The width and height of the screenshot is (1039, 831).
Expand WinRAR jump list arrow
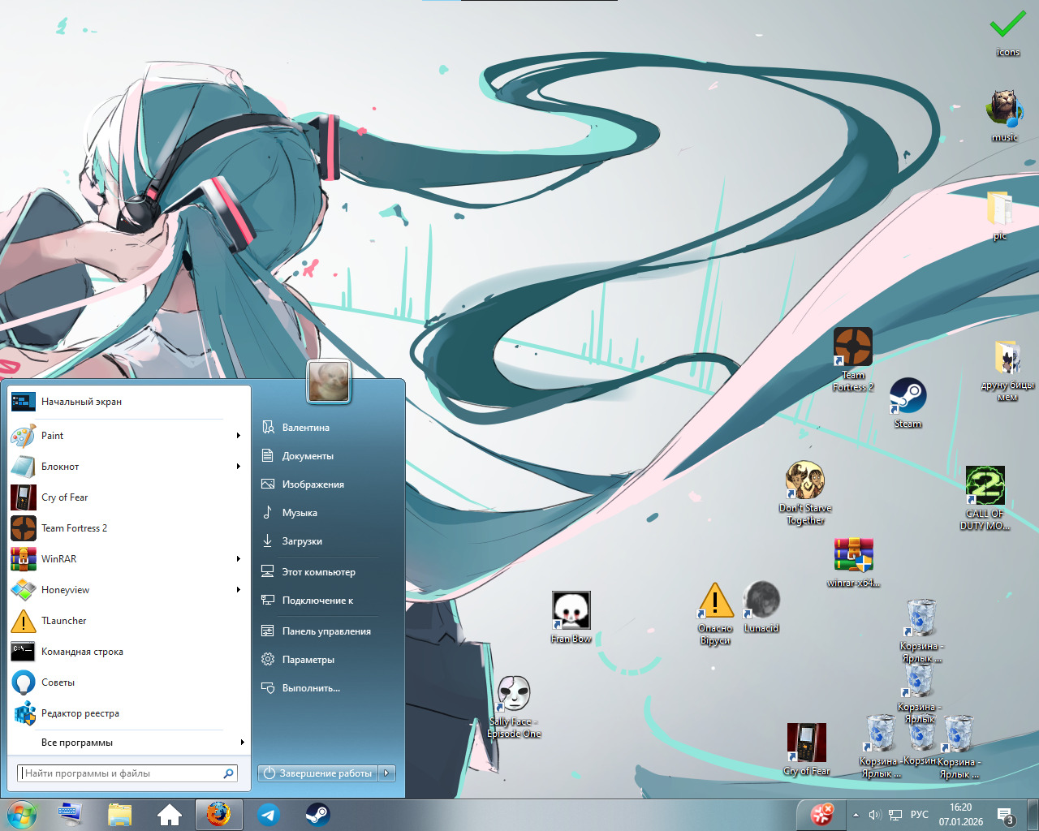tap(238, 559)
